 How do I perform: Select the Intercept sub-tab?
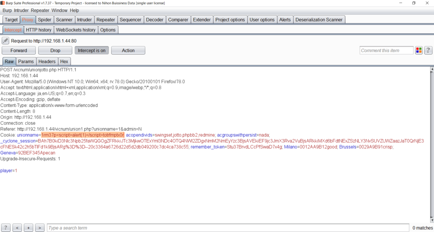(13, 30)
